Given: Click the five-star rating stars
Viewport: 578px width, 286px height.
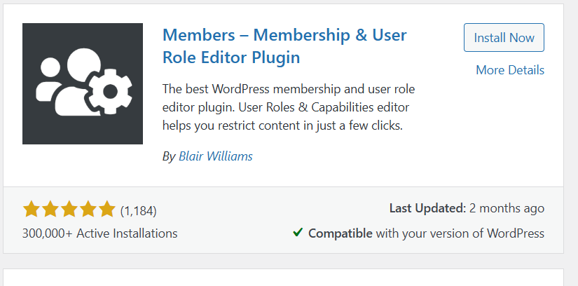Looking at the screenshot, I should (69, 210).
